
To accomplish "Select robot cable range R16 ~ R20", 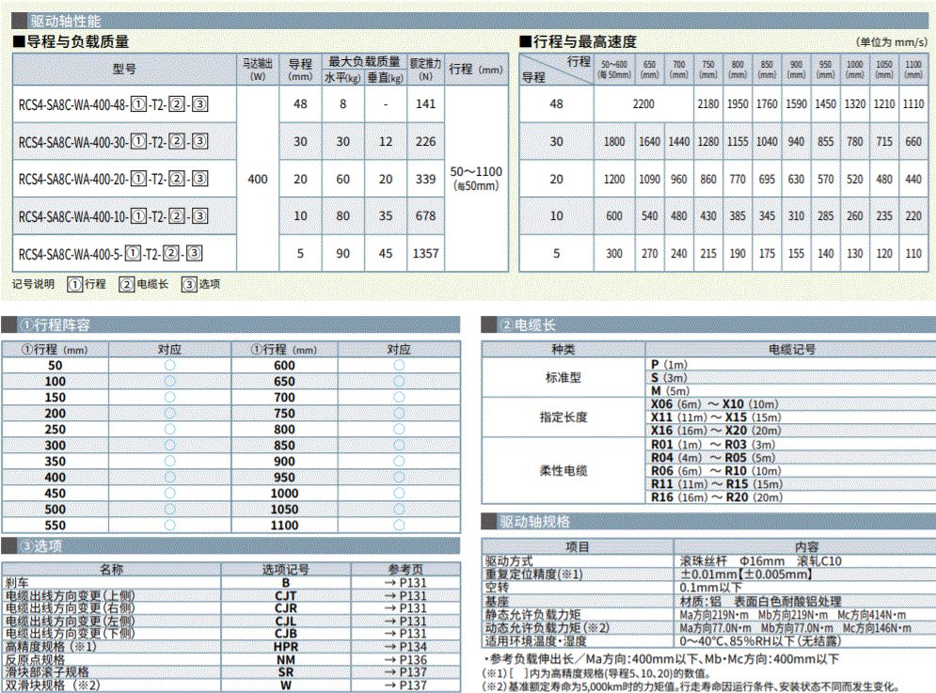I will 716,497.
